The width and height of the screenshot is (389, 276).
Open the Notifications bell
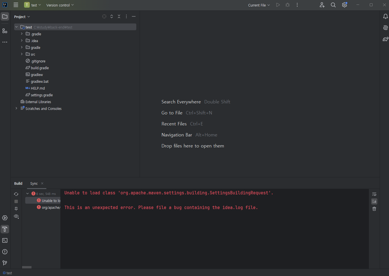pos(385,16)
